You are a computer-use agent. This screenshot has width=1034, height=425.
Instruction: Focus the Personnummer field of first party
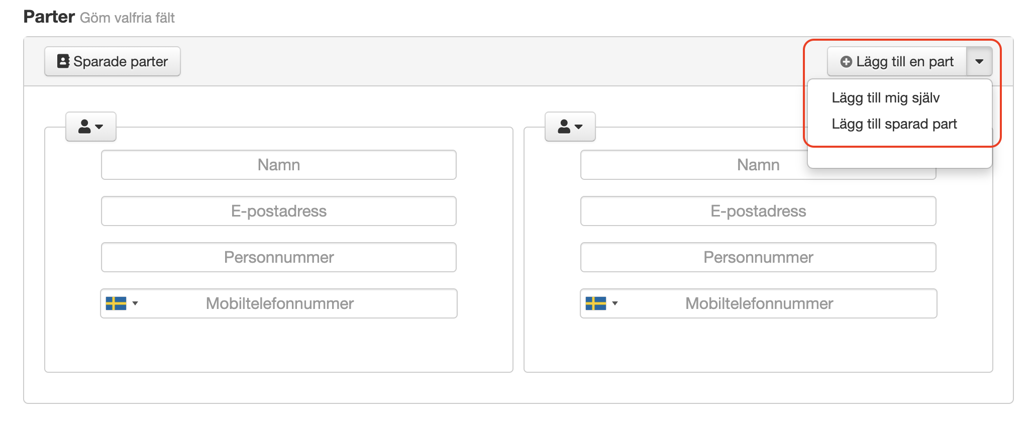tap(279, 257)
